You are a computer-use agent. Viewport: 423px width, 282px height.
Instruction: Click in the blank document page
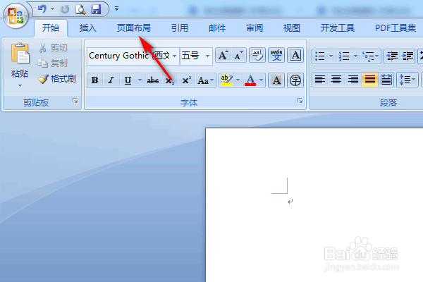point(314,205)
